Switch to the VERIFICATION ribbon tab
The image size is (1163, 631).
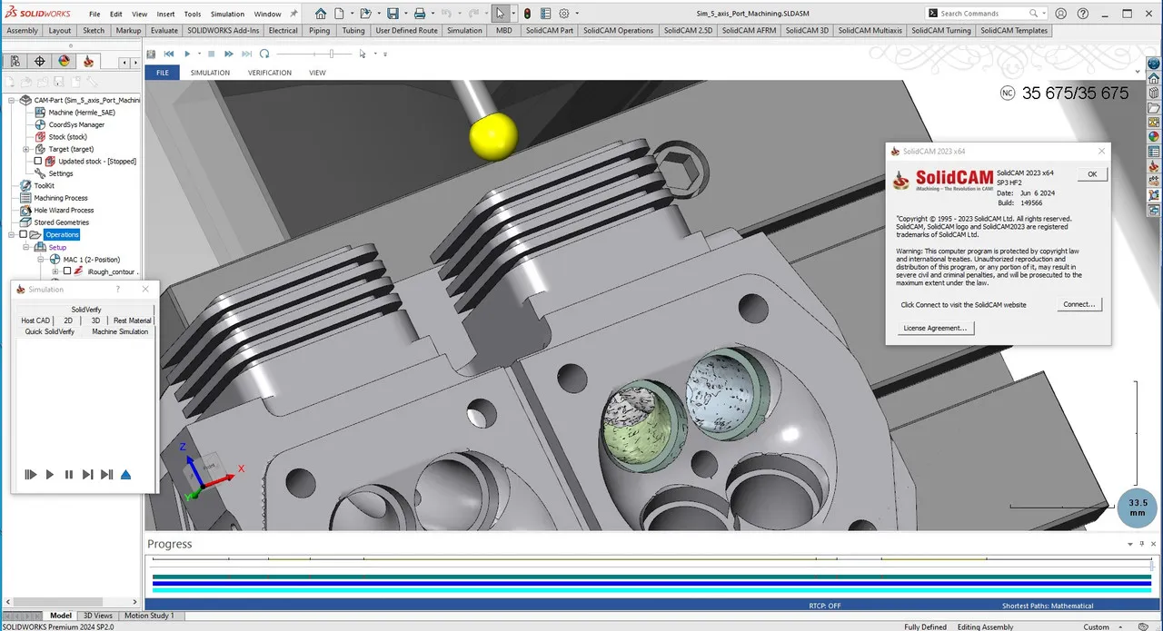point(270,73)
